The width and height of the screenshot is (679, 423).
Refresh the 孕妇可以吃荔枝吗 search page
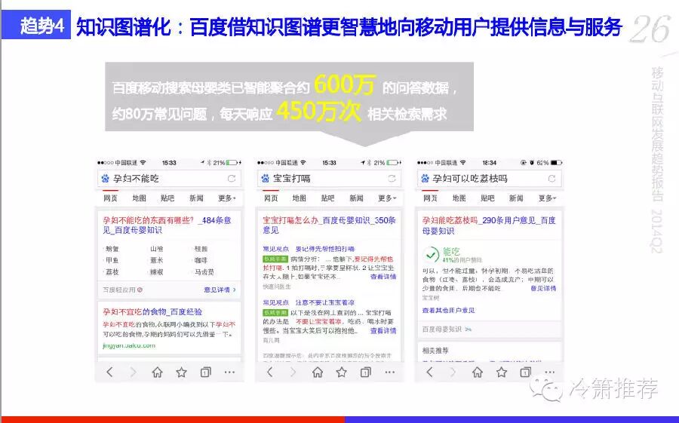click(551, 179)
